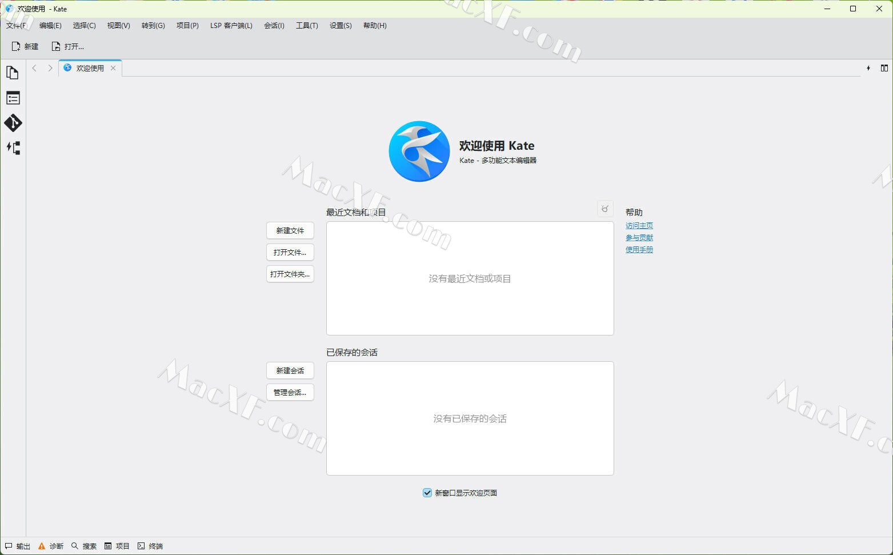This screenshot has width=893, height=555.
Task: Click the 打开文件... button
Action: [290, 252]
